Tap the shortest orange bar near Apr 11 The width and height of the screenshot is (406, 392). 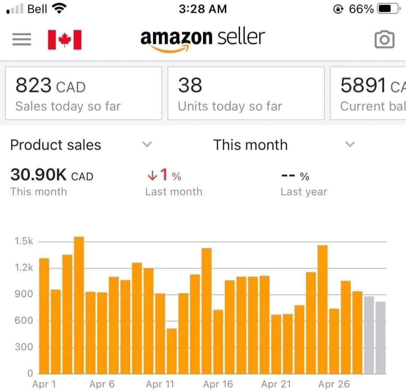(x=172, y=351)
